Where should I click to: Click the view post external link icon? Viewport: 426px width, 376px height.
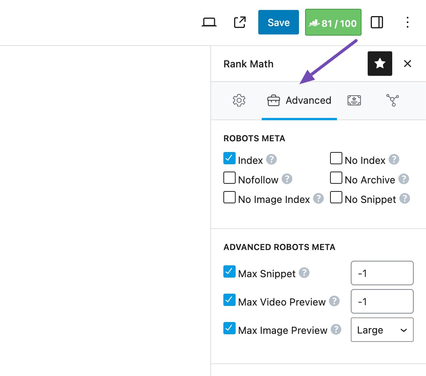coord(239,22)
